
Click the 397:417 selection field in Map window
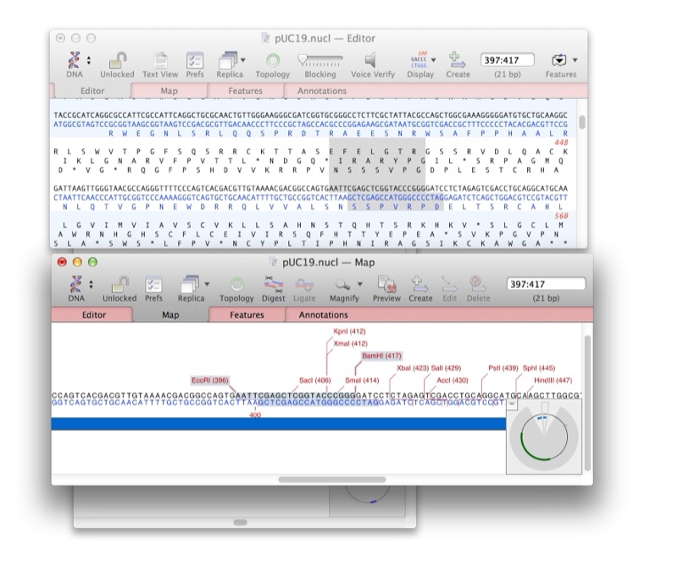[545, 285]
